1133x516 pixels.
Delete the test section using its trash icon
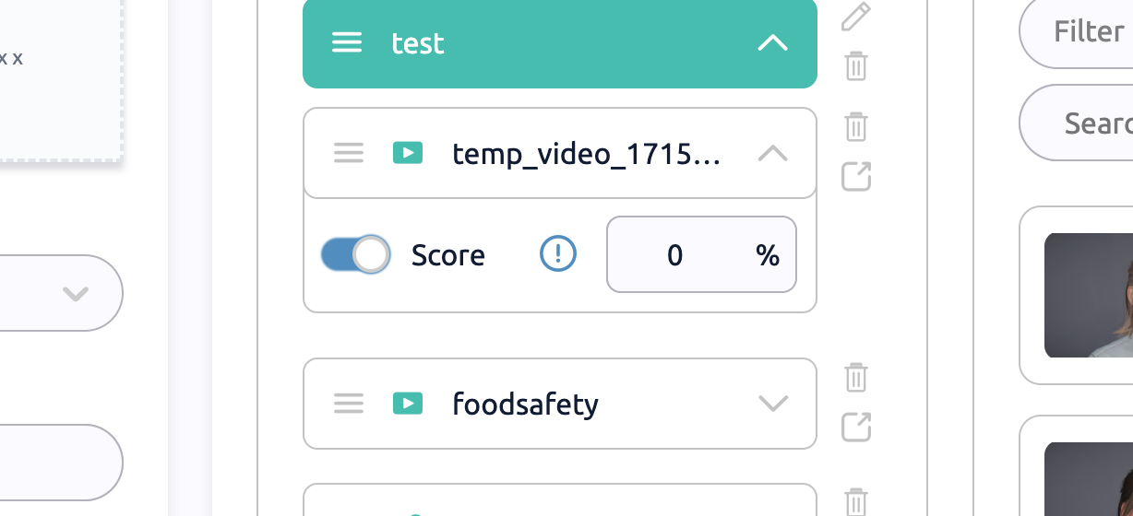856,66
